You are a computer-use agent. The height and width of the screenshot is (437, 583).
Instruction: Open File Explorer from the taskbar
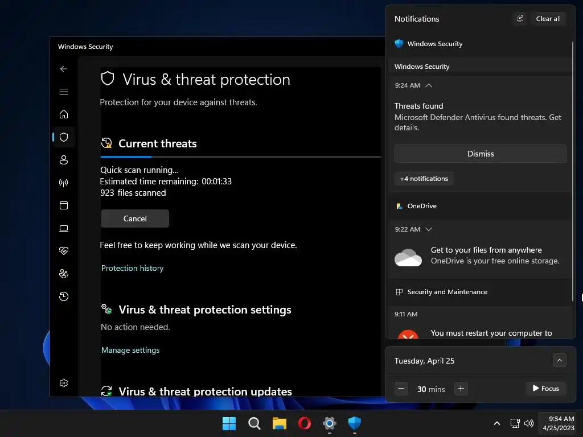click(279, 423)
